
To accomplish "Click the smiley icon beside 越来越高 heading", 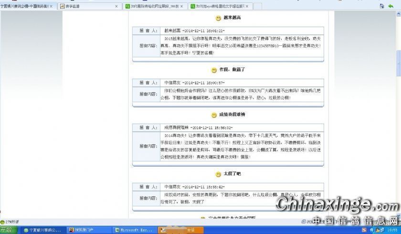I will pyautogui.click(x=218, y=18).
